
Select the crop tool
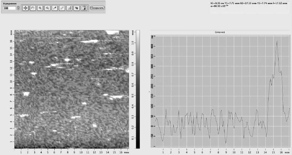76,8
